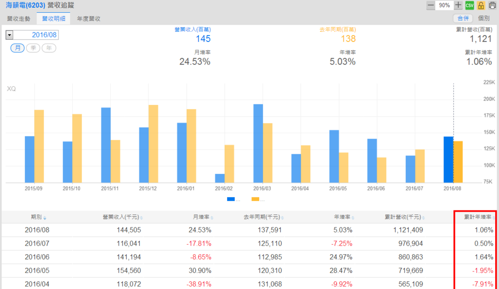Open the 2016/08 period dropdown arrow
Image resolution: width=499 pixels, height=289 pixels.
click(x=9, y=35)
